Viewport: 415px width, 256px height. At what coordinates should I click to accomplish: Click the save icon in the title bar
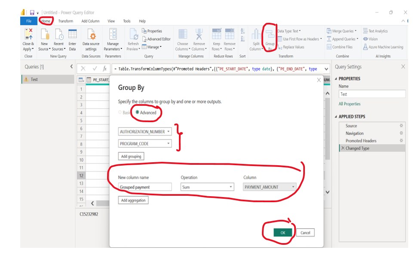(32, 12)
